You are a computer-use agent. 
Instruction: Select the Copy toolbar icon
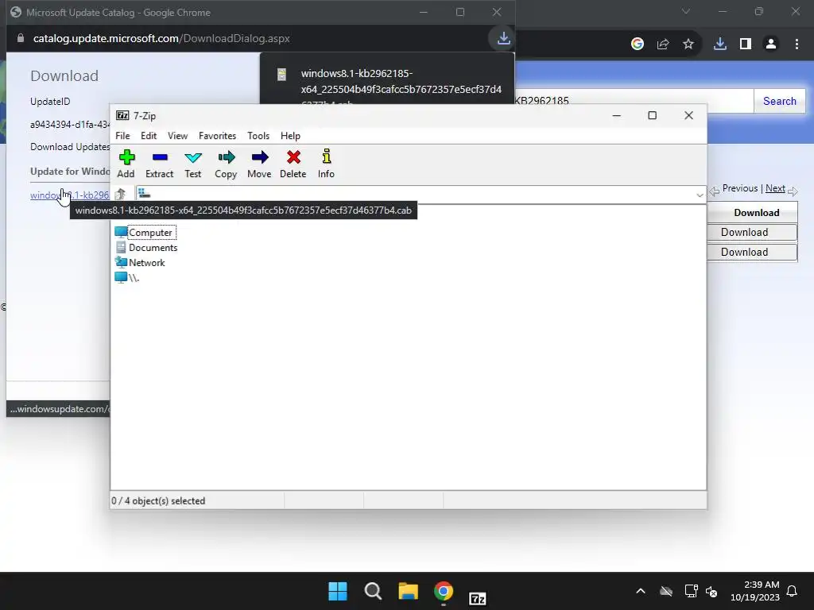(x=226, y=164)
